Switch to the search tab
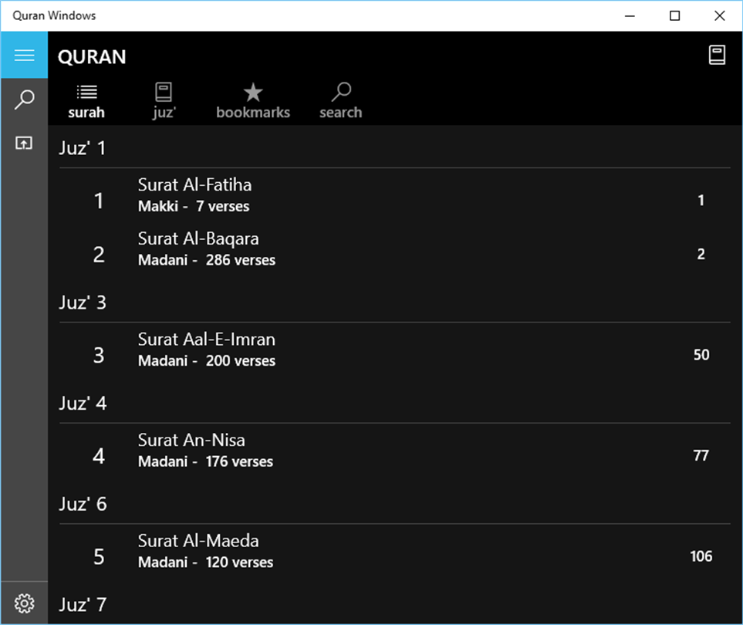Viewport: 743px width, 625px height. tap(341, 101)
